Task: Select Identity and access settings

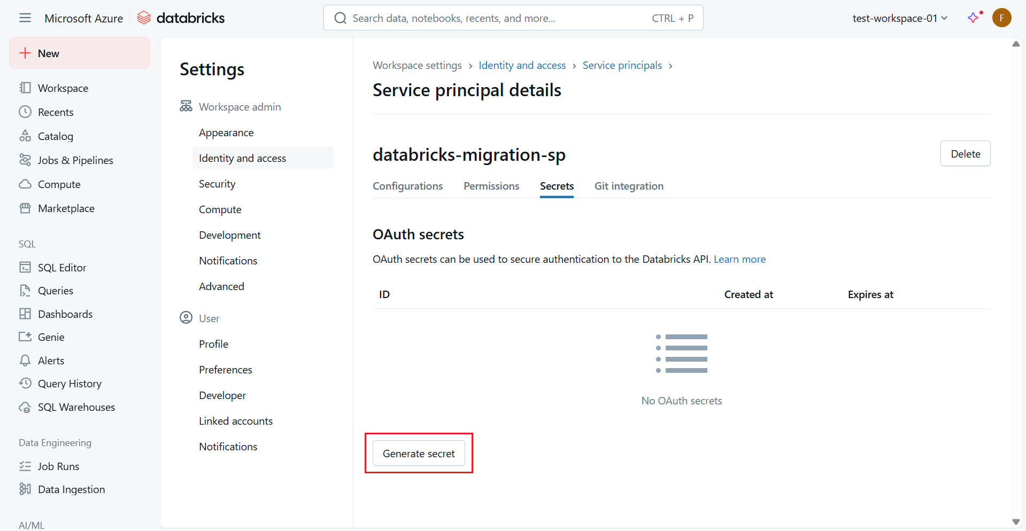Action: tap(263, 158)
